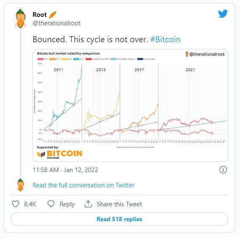240x238 pixels.
Task: Open the @therationalroot handle
Action: coord(57,23)
